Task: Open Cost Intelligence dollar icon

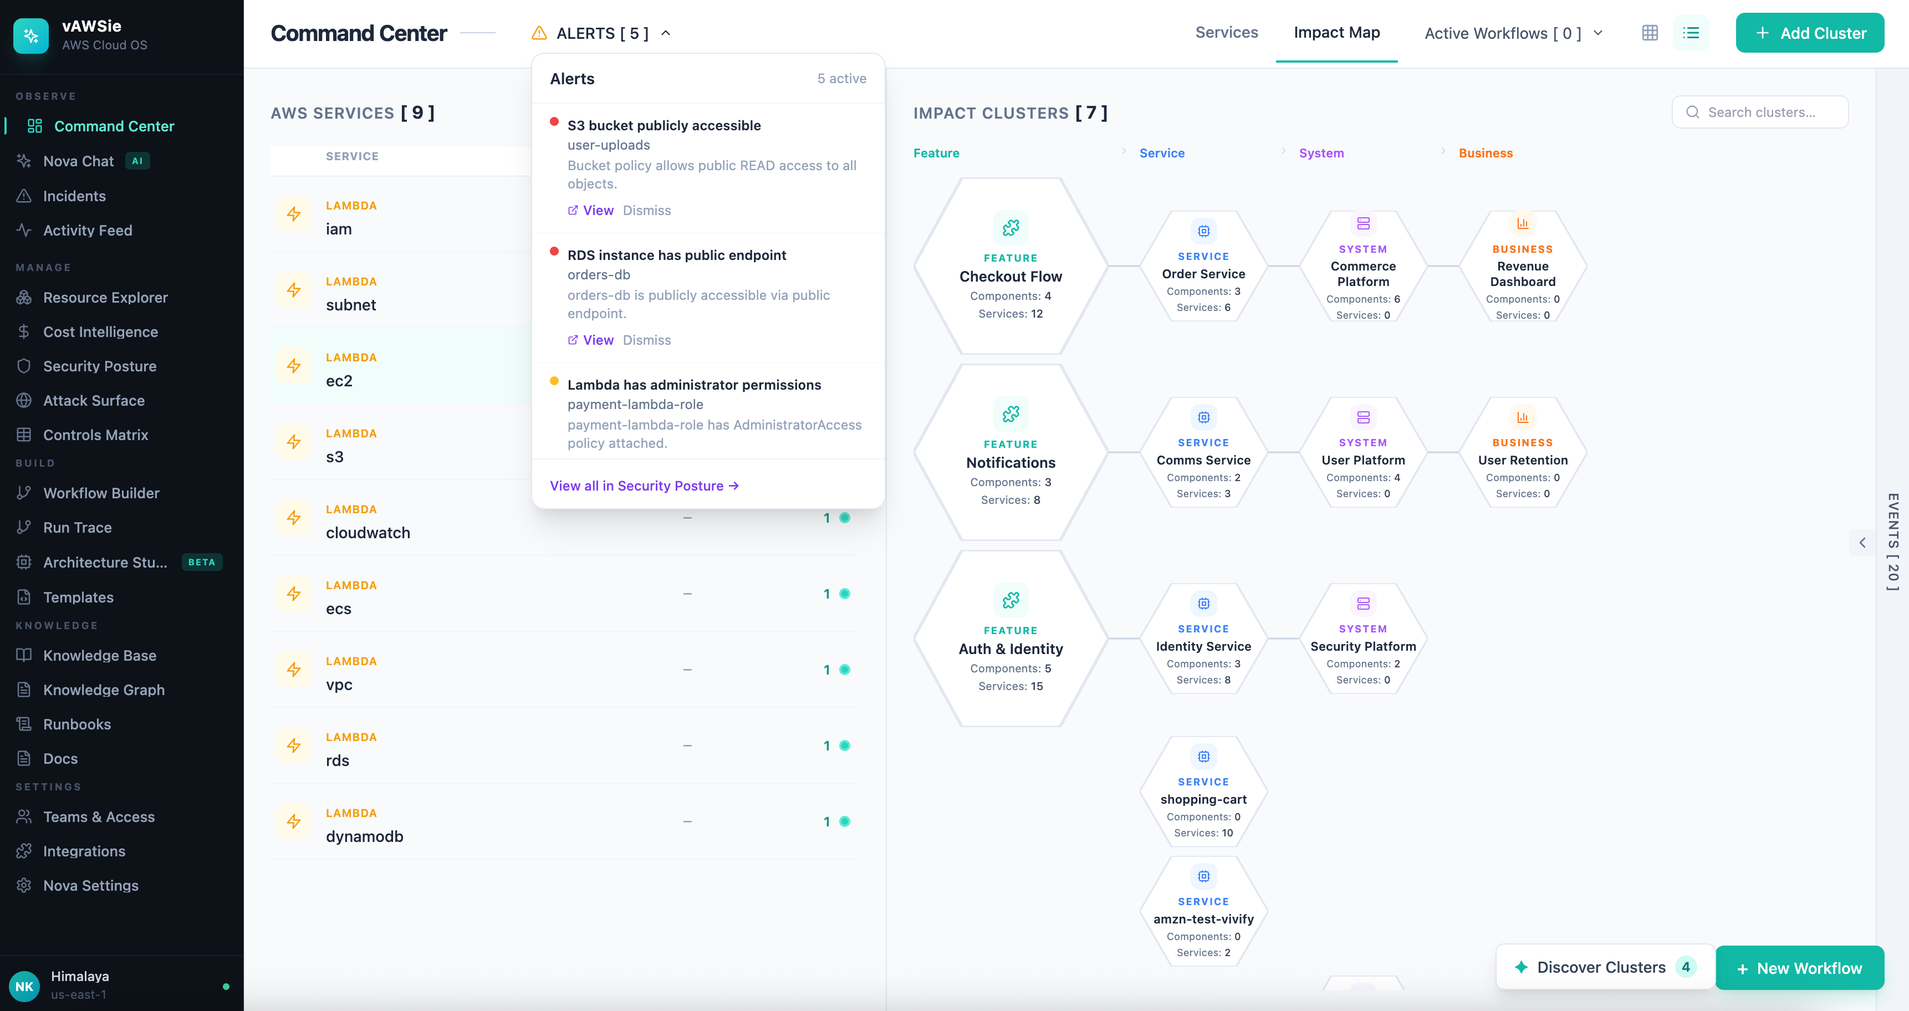Action: click(24, 331)
